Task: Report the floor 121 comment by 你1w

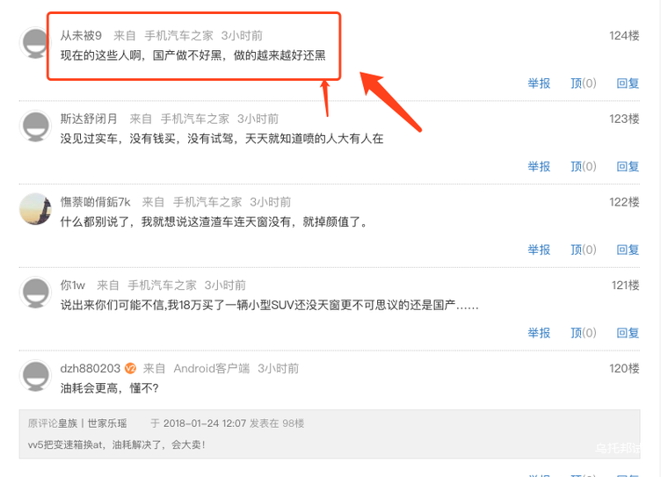Action: [539, 333]
